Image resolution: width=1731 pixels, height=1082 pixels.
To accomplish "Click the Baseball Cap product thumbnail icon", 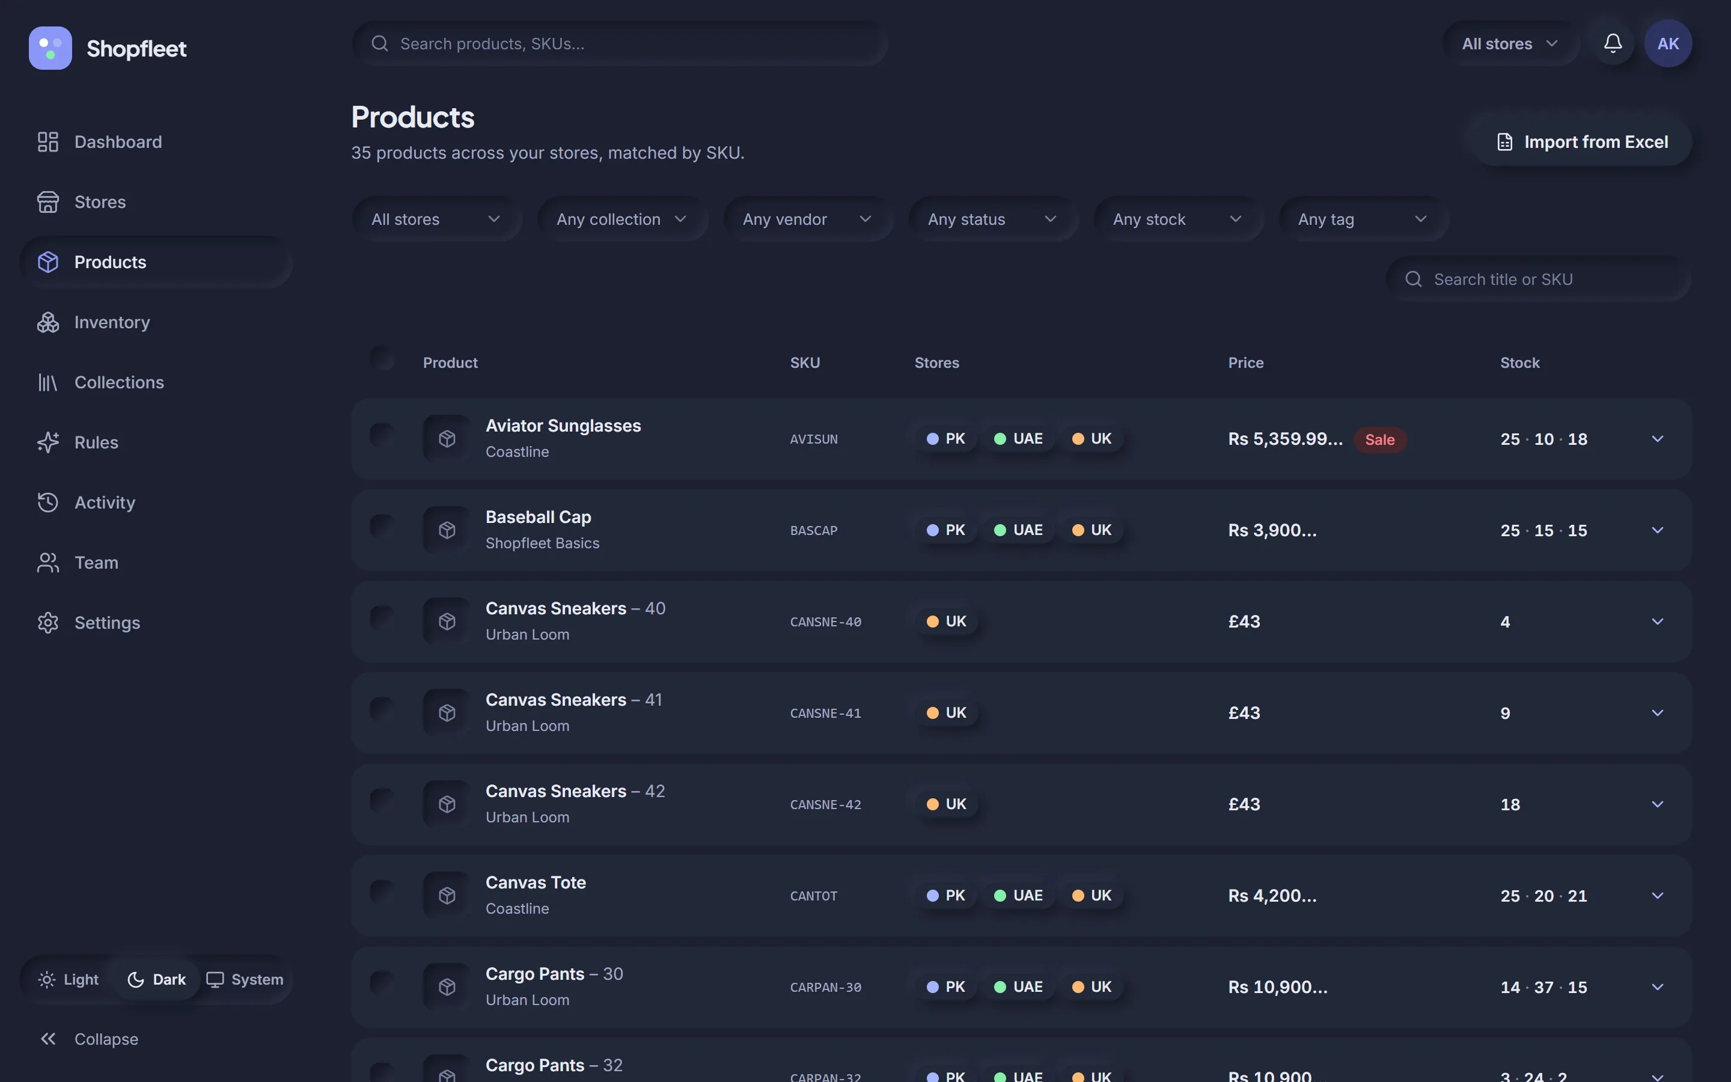I will click(447, 530).
